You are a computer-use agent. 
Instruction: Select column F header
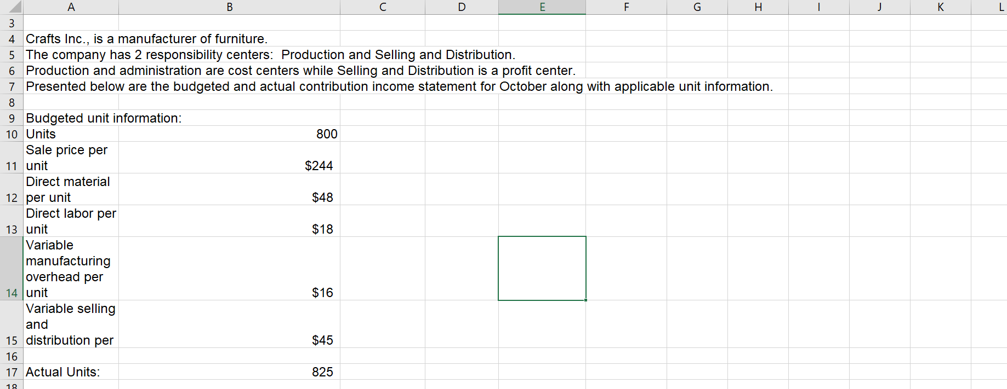coord(626,7)
